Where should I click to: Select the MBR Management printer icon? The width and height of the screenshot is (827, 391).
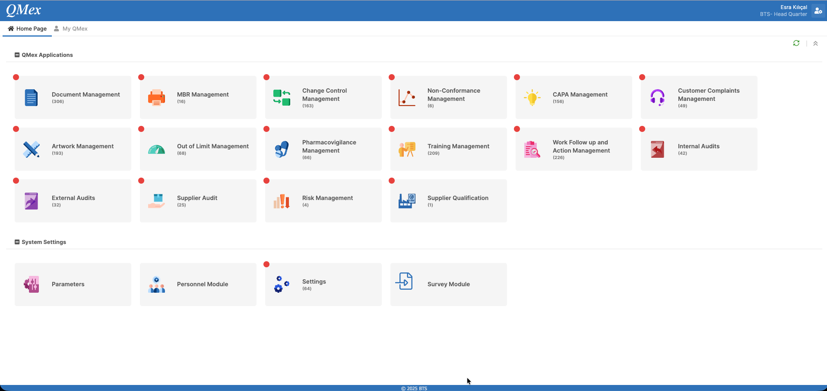(156, 97)
